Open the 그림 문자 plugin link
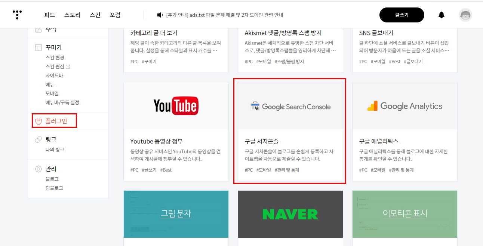483x246 pixels. [176, 214]
